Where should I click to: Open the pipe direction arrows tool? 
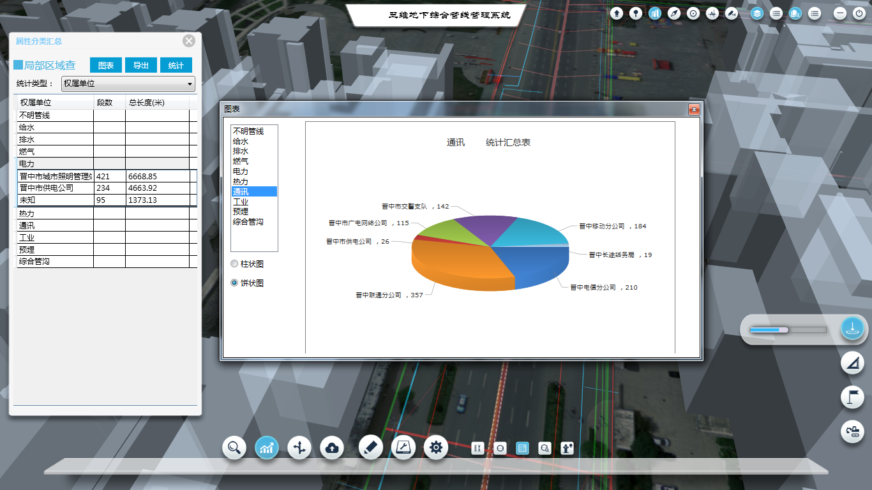click(x=299, y=448)
